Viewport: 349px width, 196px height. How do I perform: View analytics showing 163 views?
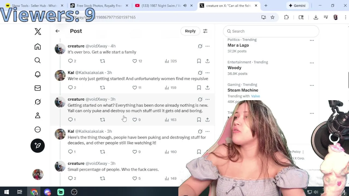[171, 120]
